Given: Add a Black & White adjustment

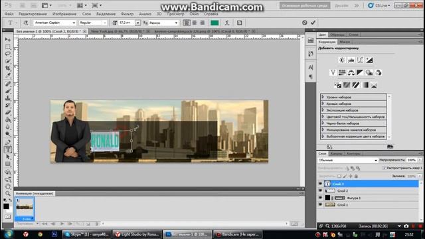Looking at the screenshot, I should [x=360, y=72].
